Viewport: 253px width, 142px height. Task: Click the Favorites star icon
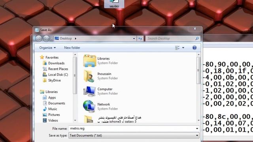coord(42,57)
